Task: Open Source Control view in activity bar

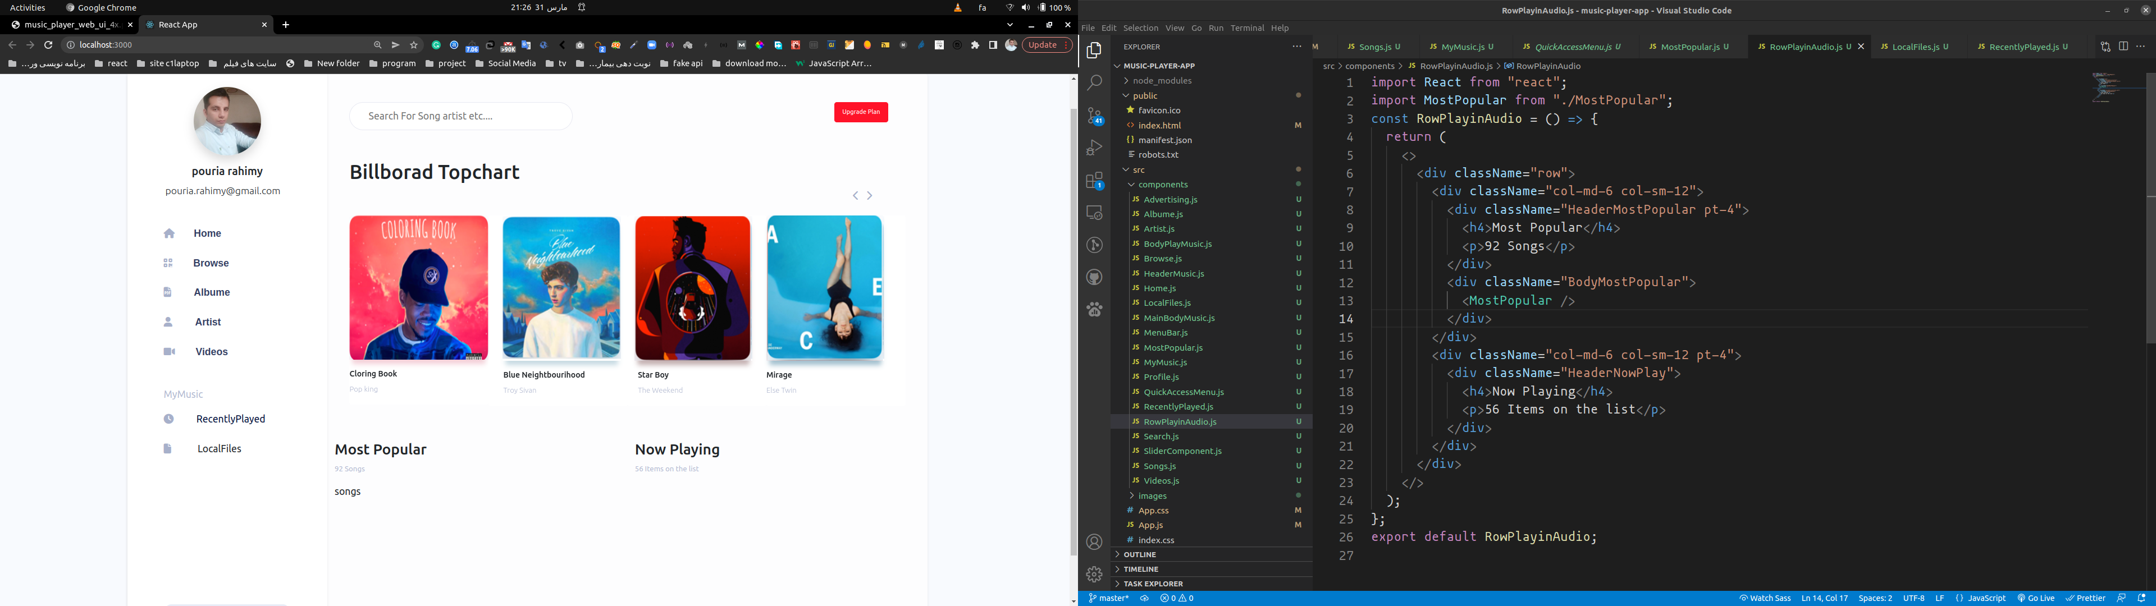Action: click(x=1094, y=116)
